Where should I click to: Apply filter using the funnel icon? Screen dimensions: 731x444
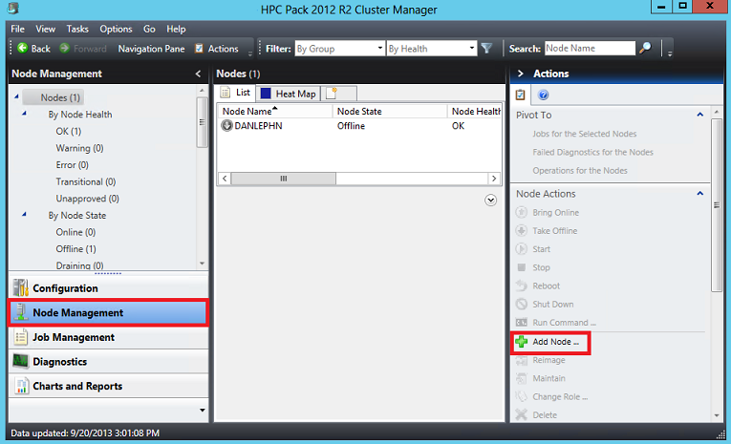click(486, 49)
